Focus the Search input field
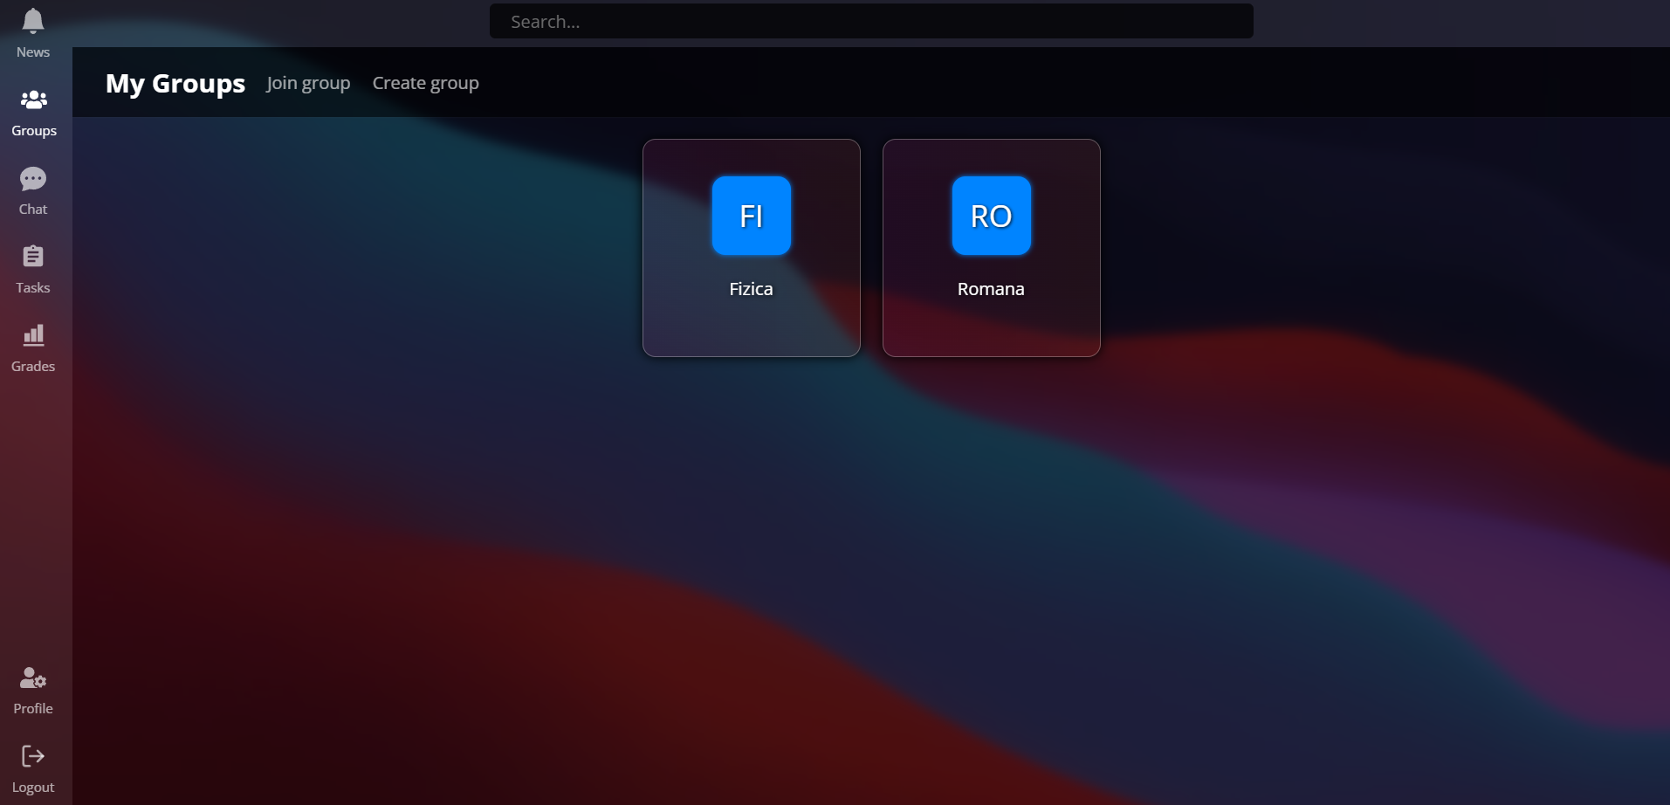 point(871,21)
